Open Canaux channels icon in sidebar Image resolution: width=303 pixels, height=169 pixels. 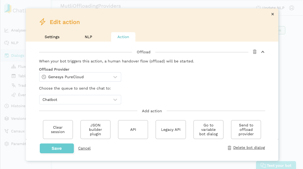[x=7, y=131]
